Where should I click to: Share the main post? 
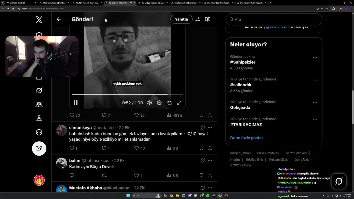click(210, 115)
